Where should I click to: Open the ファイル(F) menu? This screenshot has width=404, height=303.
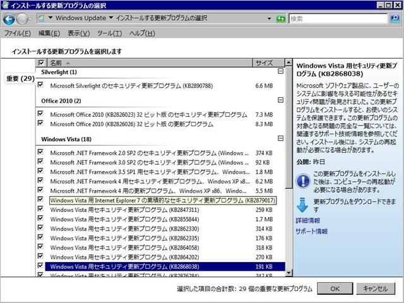click(18, 33)
